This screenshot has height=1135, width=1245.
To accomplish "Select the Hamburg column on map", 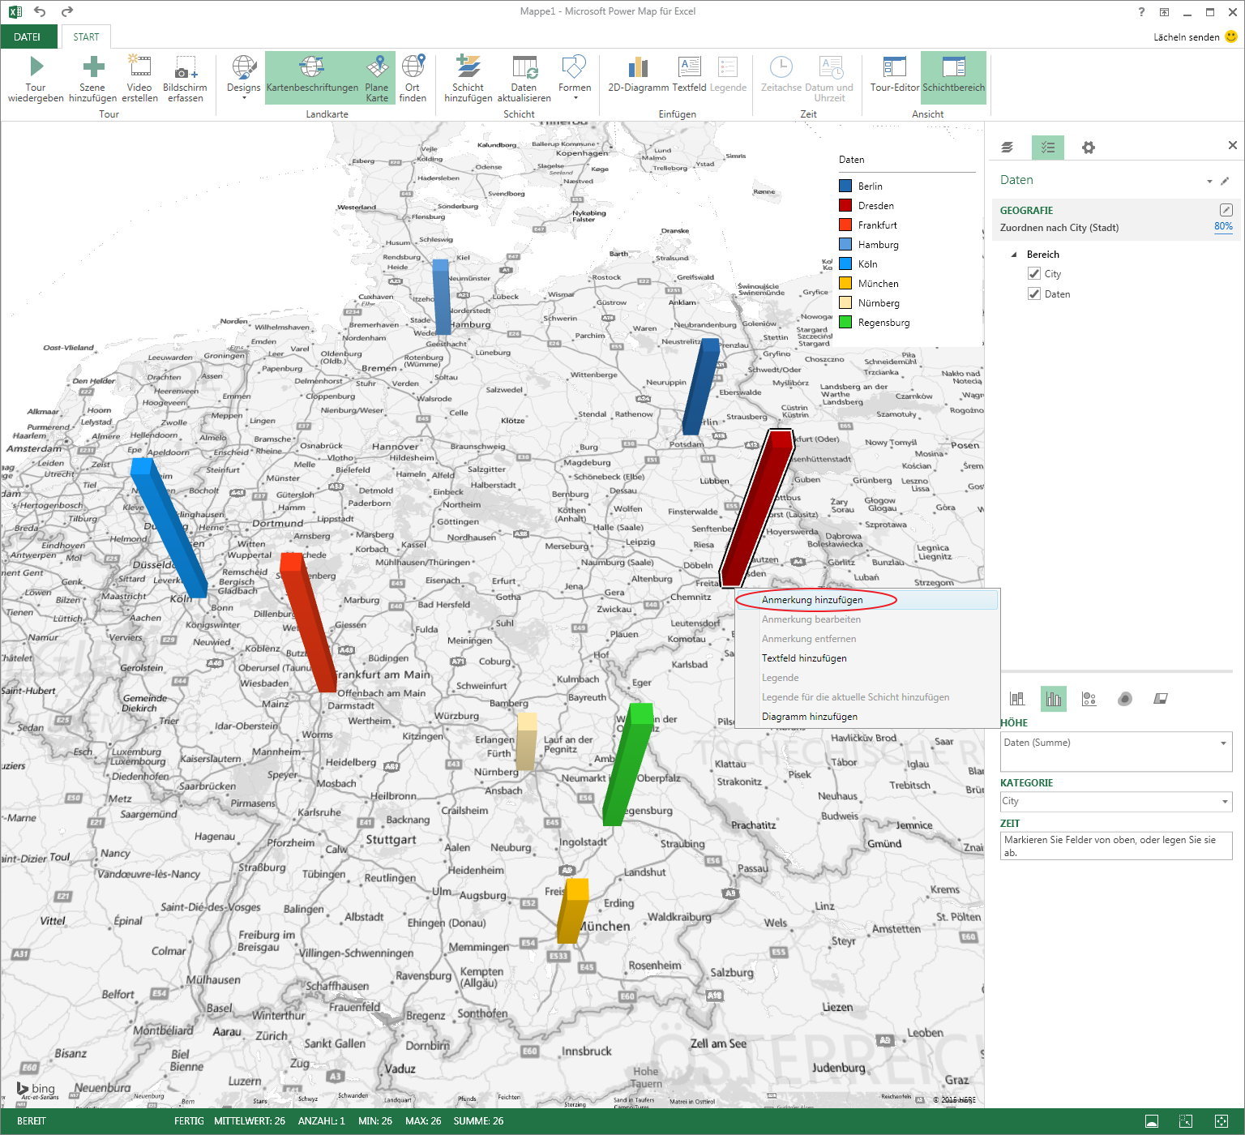I will (441, 298).
